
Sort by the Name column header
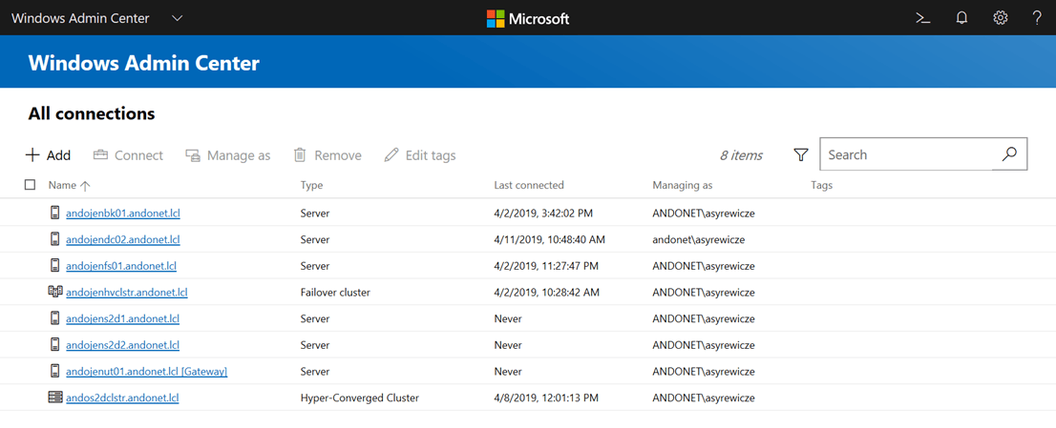pos(63,186)
